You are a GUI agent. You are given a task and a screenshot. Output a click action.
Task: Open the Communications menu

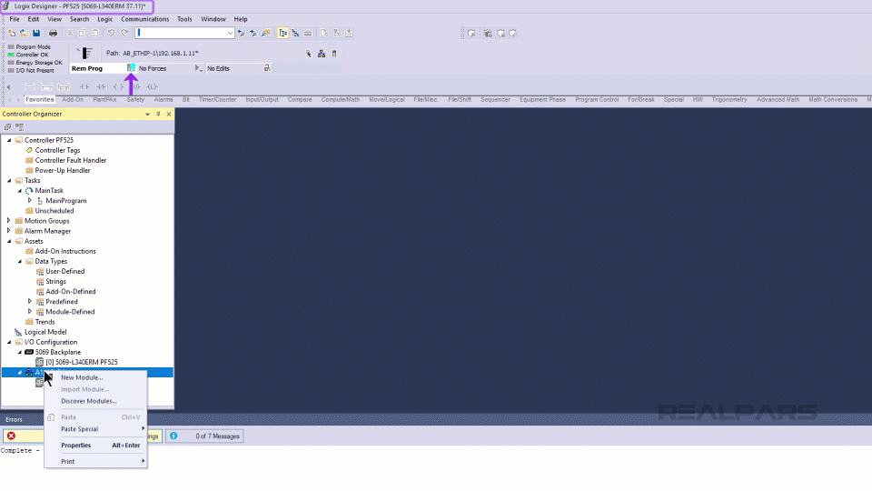click(144, 19)
